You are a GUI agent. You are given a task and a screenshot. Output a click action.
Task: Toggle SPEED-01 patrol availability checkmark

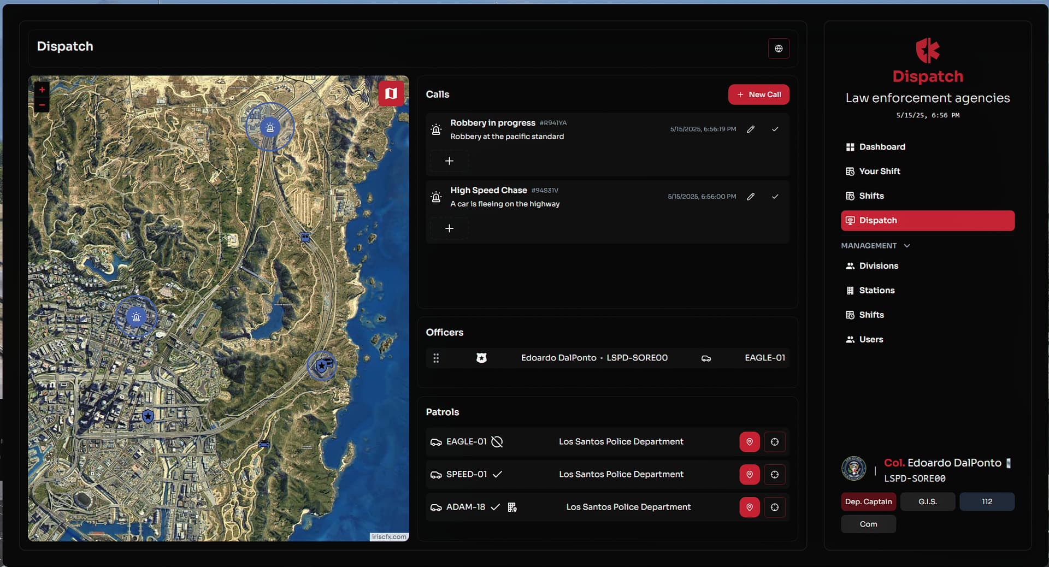pos(497,475)
